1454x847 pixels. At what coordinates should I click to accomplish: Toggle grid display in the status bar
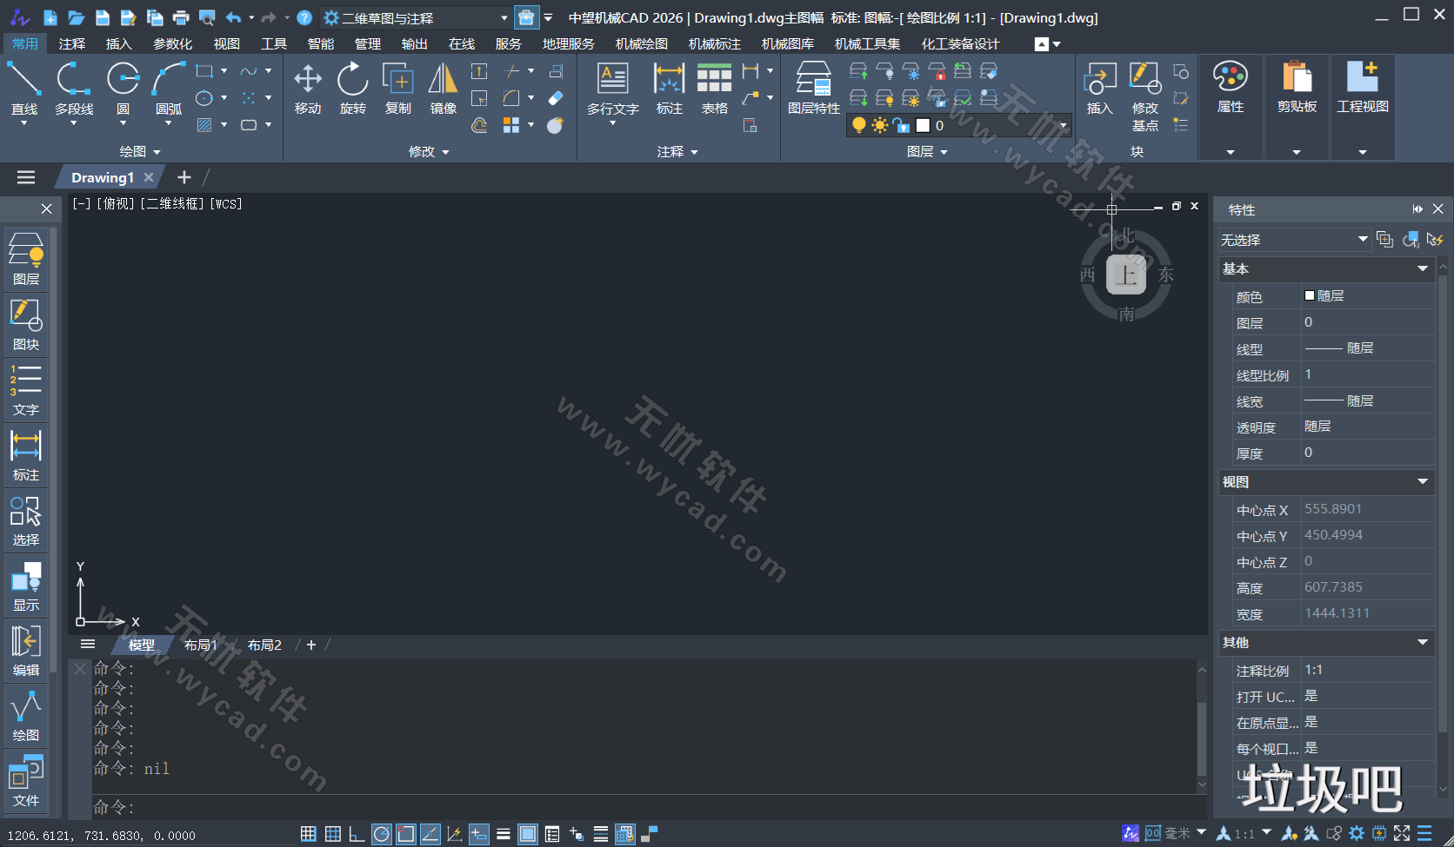[308, 833]
